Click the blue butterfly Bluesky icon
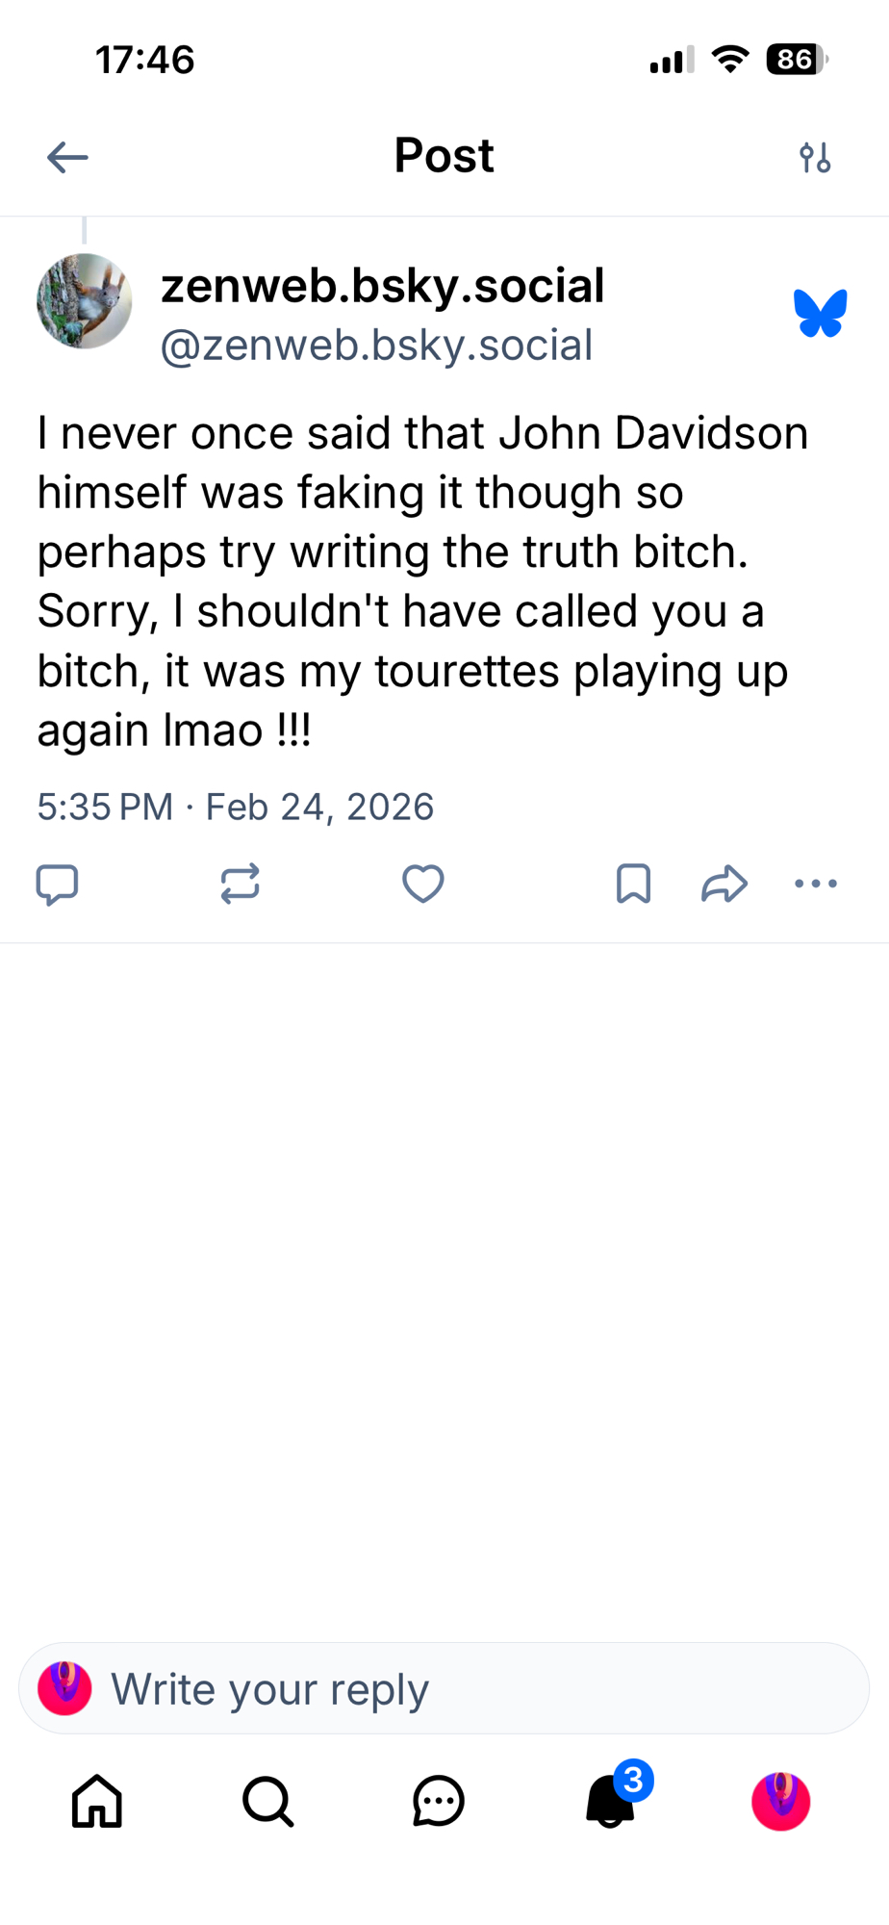The image size is (889, 1925). pyautogui.click(x=820, y=314)
